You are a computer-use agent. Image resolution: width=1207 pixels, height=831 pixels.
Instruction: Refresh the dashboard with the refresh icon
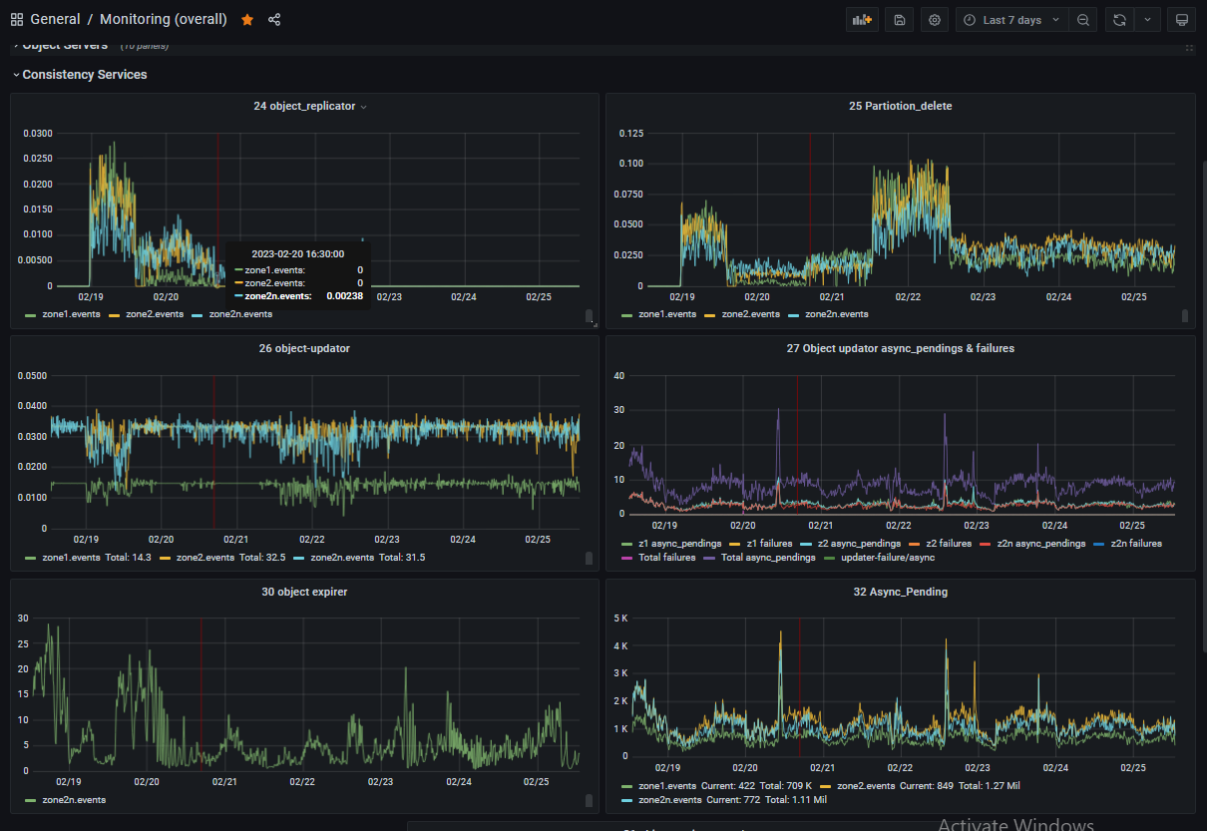click(1119, 20)
